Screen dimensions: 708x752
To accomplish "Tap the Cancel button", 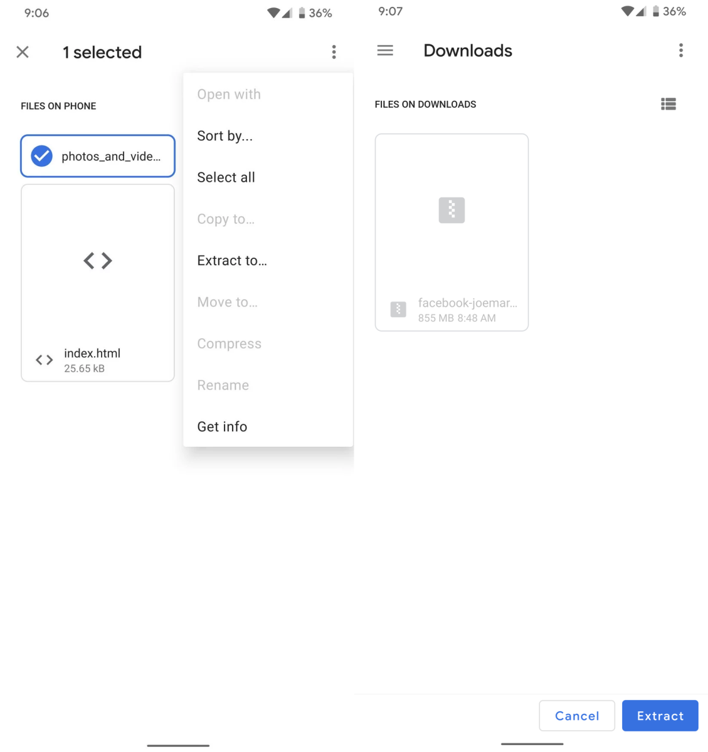I will click(x=577, y=716).
